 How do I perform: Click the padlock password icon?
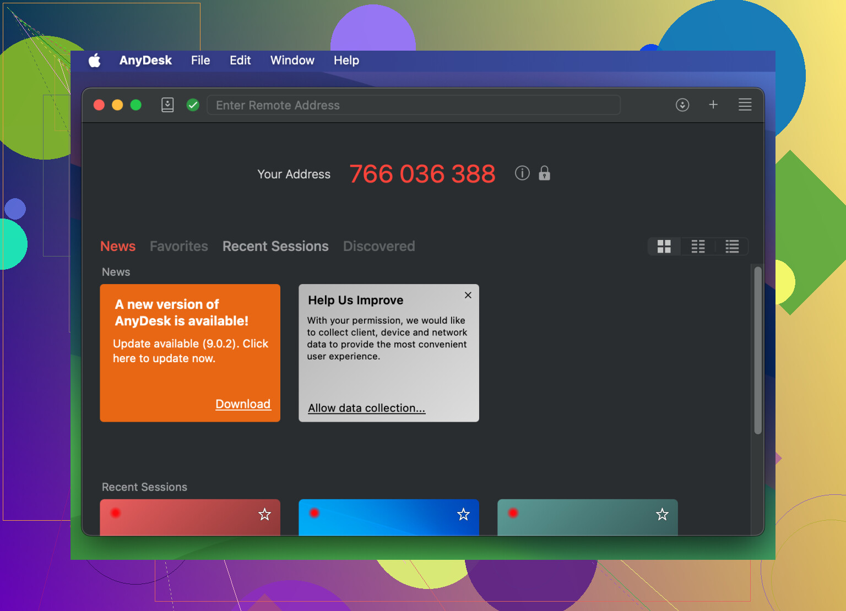pyautogui.click(x=545, y=173)
